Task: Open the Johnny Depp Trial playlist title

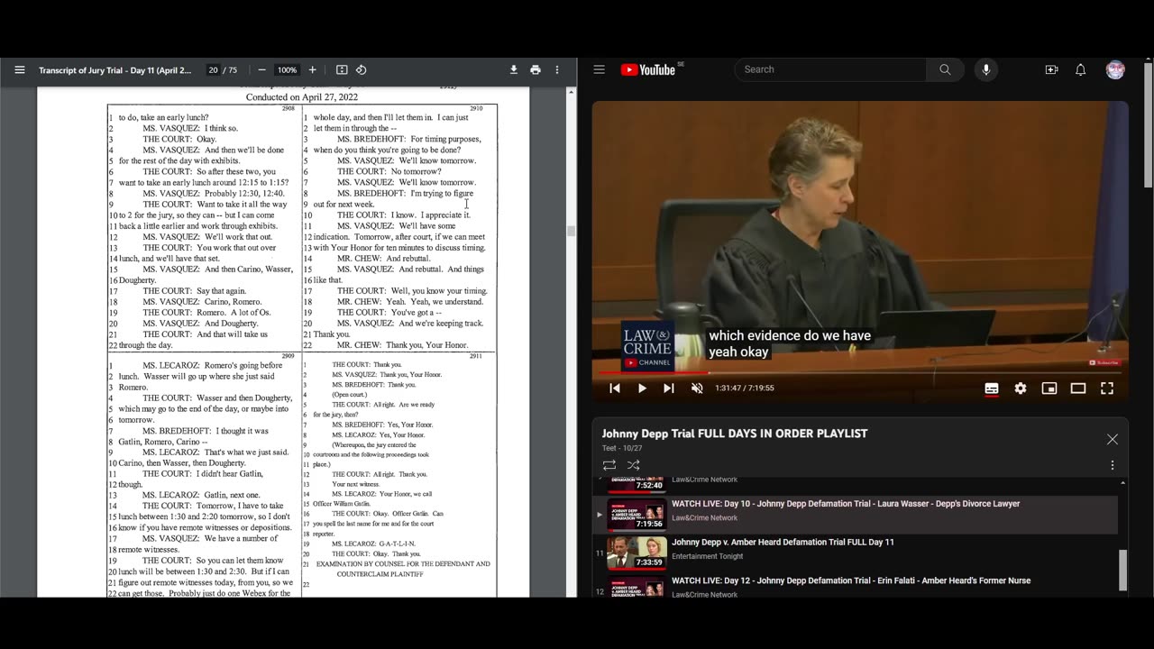Action: [735, 434]
